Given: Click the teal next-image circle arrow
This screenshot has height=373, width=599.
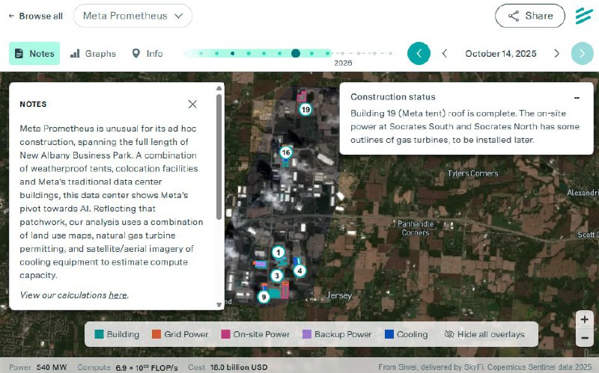Looking at the screenshot, I should (x=582, y=53).
